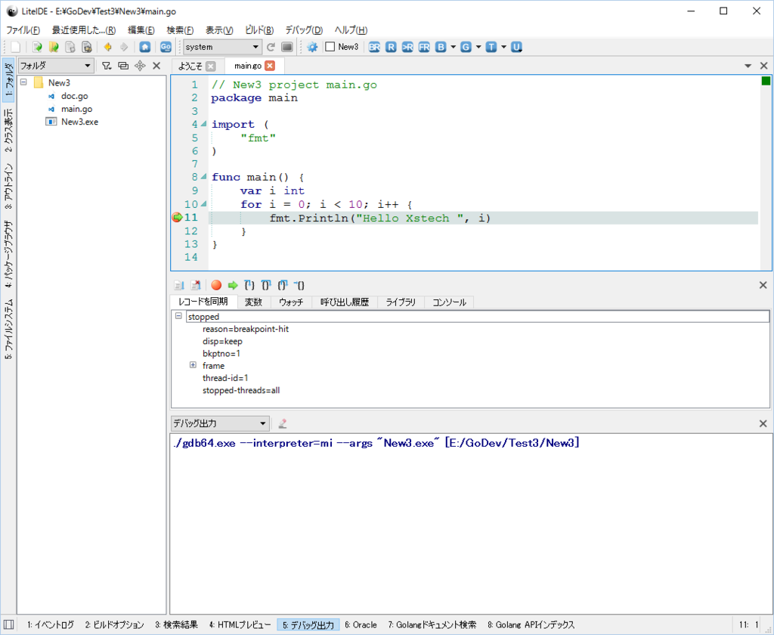This screenshot has height=635, width=774.
Task: Toggle the File System vertical side tab
Action: pos(8,329)
